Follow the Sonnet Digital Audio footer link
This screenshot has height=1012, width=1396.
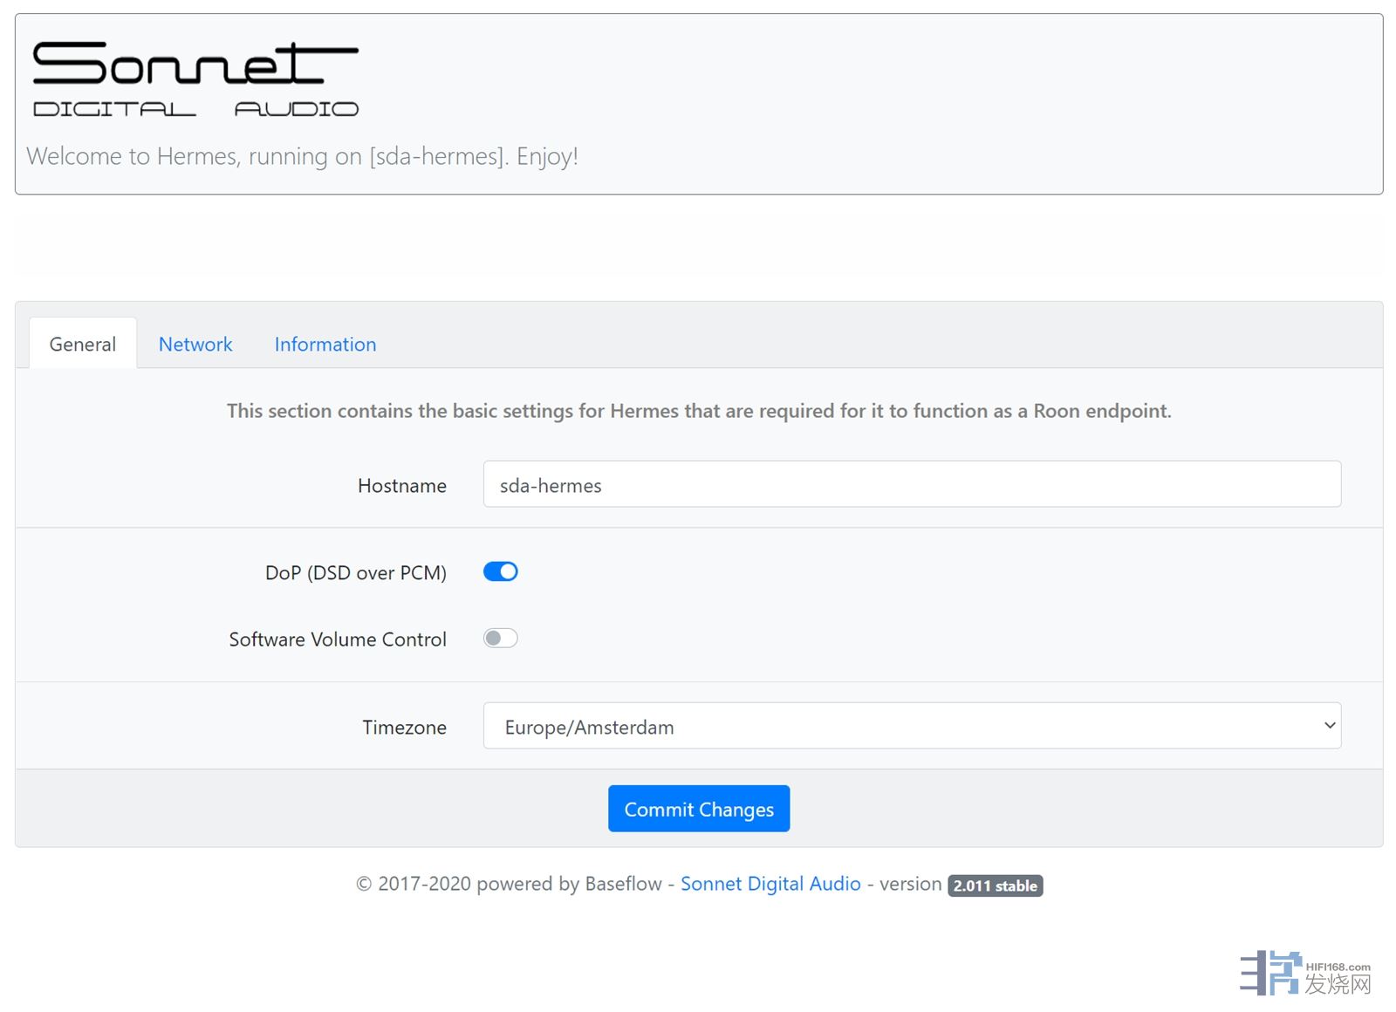[x=770, y=884]
